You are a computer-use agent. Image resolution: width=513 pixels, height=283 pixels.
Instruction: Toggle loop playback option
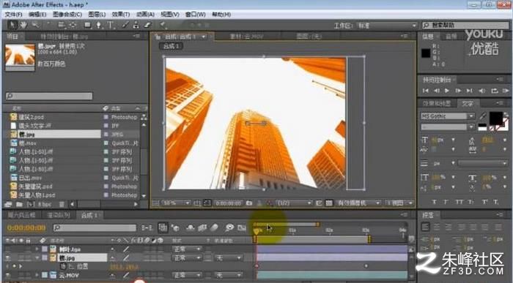pos(495,91)
